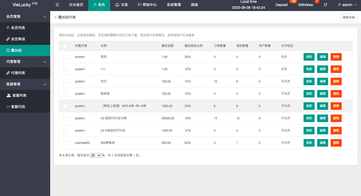Image resolution: width=361 pixels, height=196 pixels.
Task: Select the checkbox for 500养客组 row
Action: pyautogui.click(x=65, y=143)
